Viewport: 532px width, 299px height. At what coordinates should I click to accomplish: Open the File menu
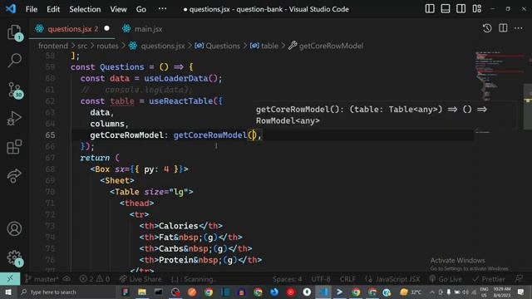[32, 9]
